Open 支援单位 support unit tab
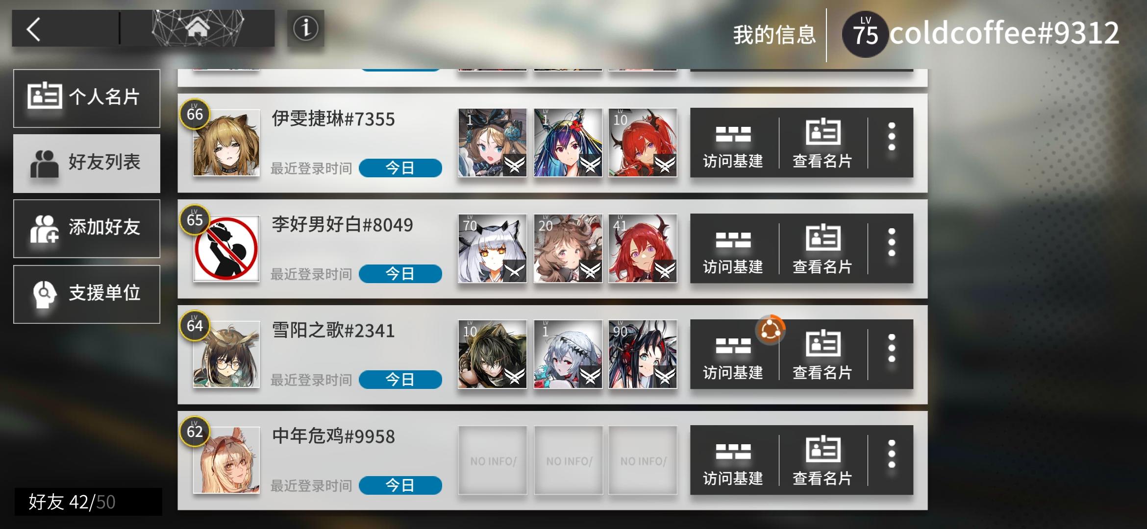This screenshot has height=529, width=1147. click(x=87, y=294)
